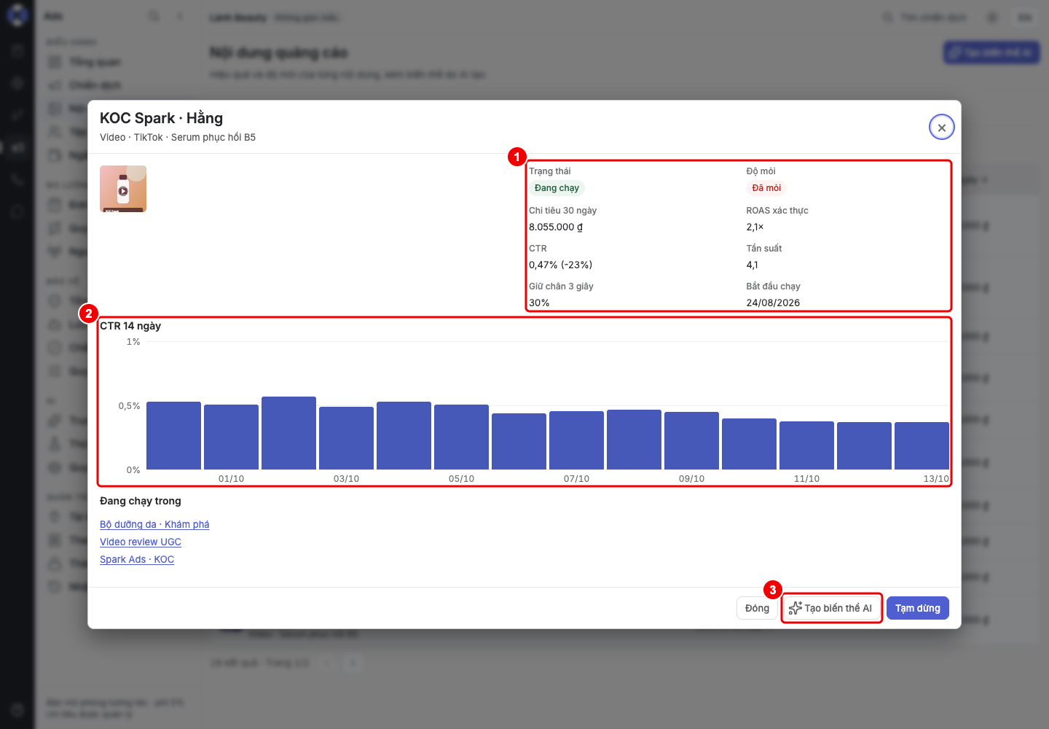1049x729 pixels.
Task: Click the 0,5% axis label
Action: coord(130,406)
